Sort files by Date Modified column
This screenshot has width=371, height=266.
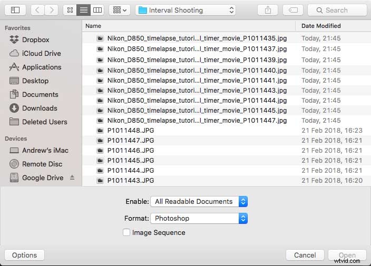321,26
